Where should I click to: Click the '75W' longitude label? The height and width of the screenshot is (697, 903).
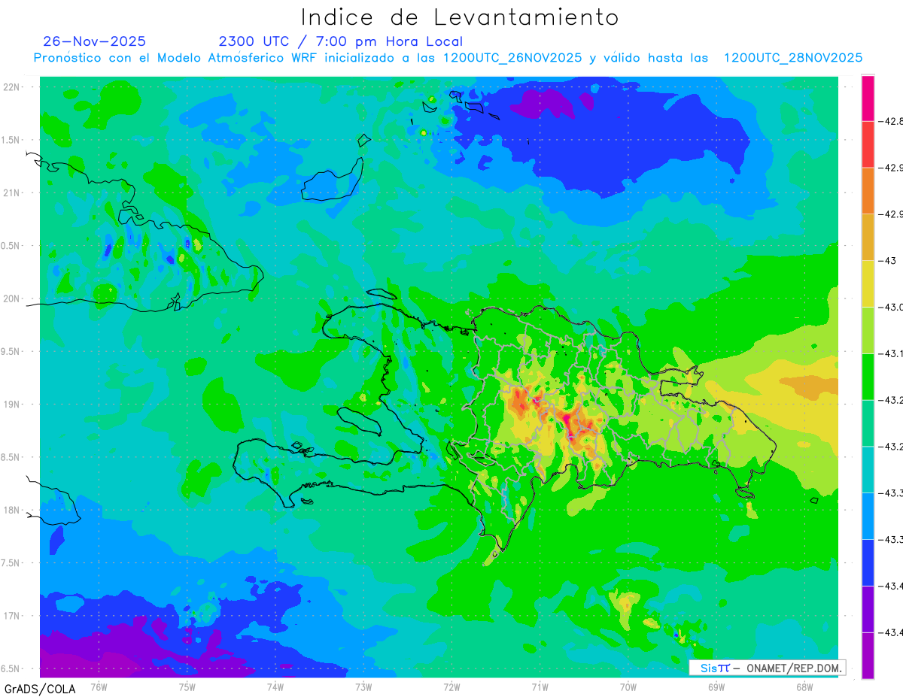187,687
